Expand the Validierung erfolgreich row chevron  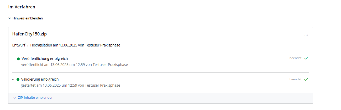(x=13, y=80)
